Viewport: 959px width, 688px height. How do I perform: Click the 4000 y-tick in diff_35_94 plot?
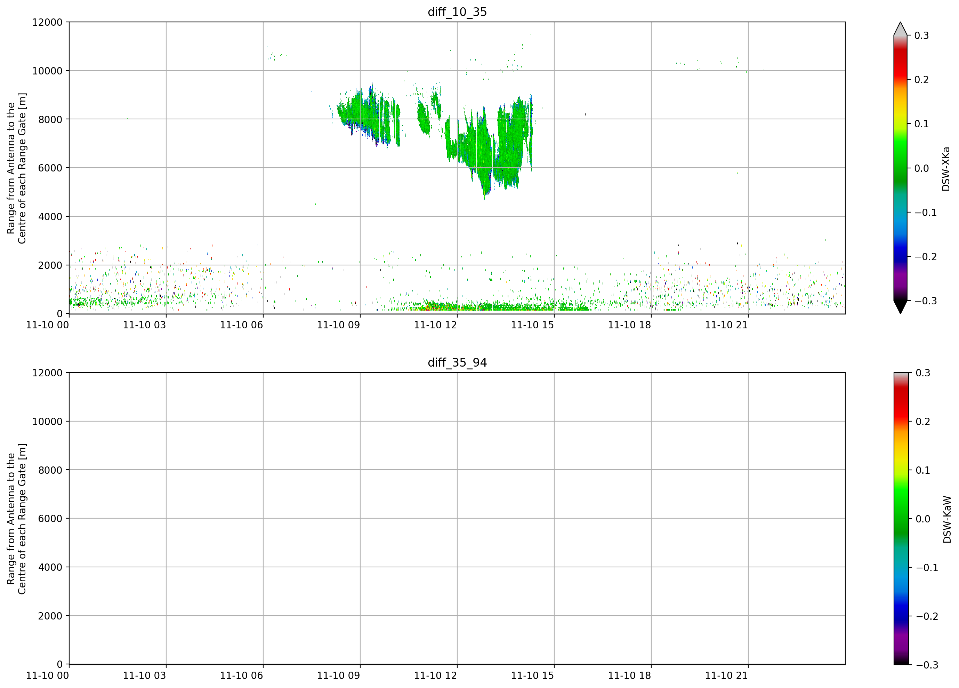click(x=50, y=567)
